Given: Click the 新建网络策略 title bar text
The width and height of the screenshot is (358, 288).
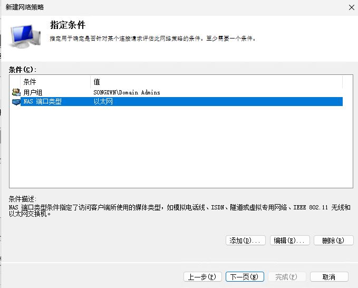Looking at the screenshot, I should (x=25, y=7).
